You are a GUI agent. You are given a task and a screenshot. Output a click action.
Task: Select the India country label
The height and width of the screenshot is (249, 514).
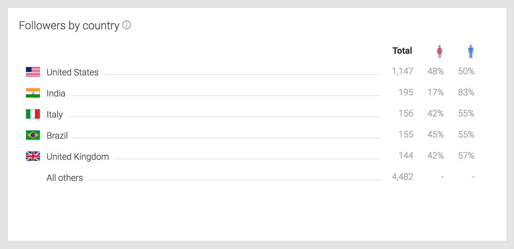[x=56, y=93]
